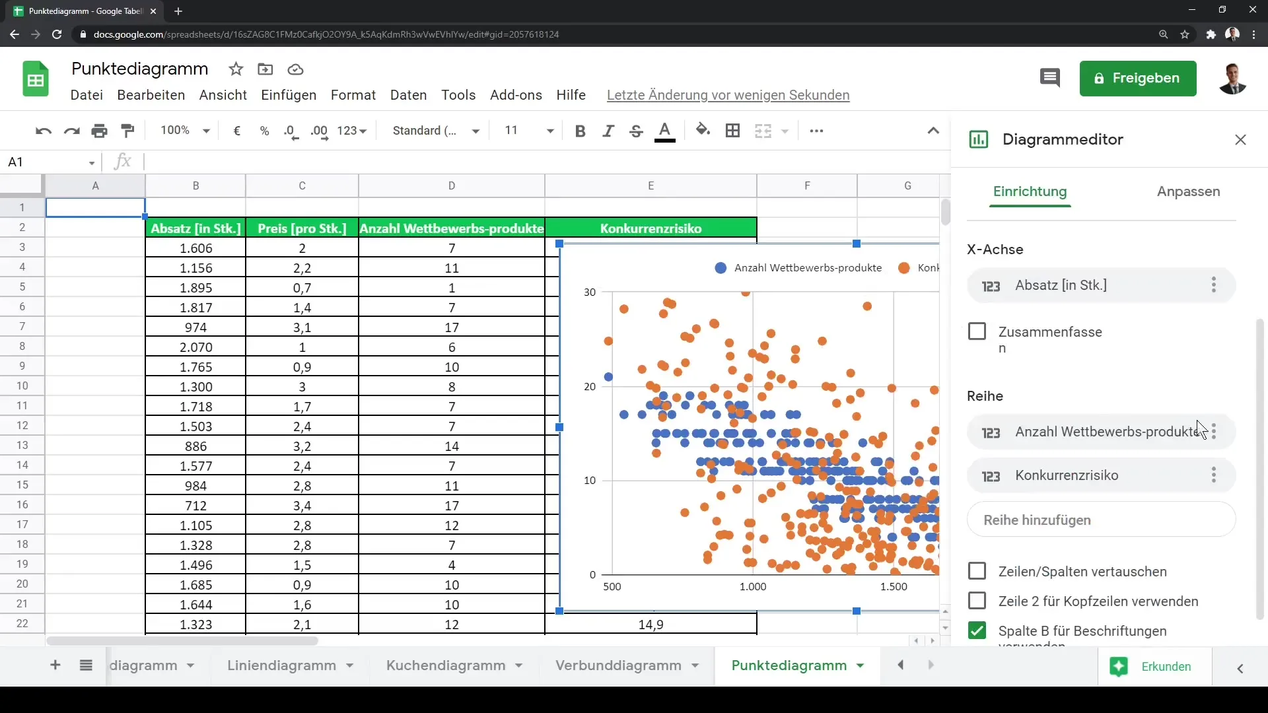Open the borders tool
The height and width of the screenshot is (713, 1268).
[732, 131]
